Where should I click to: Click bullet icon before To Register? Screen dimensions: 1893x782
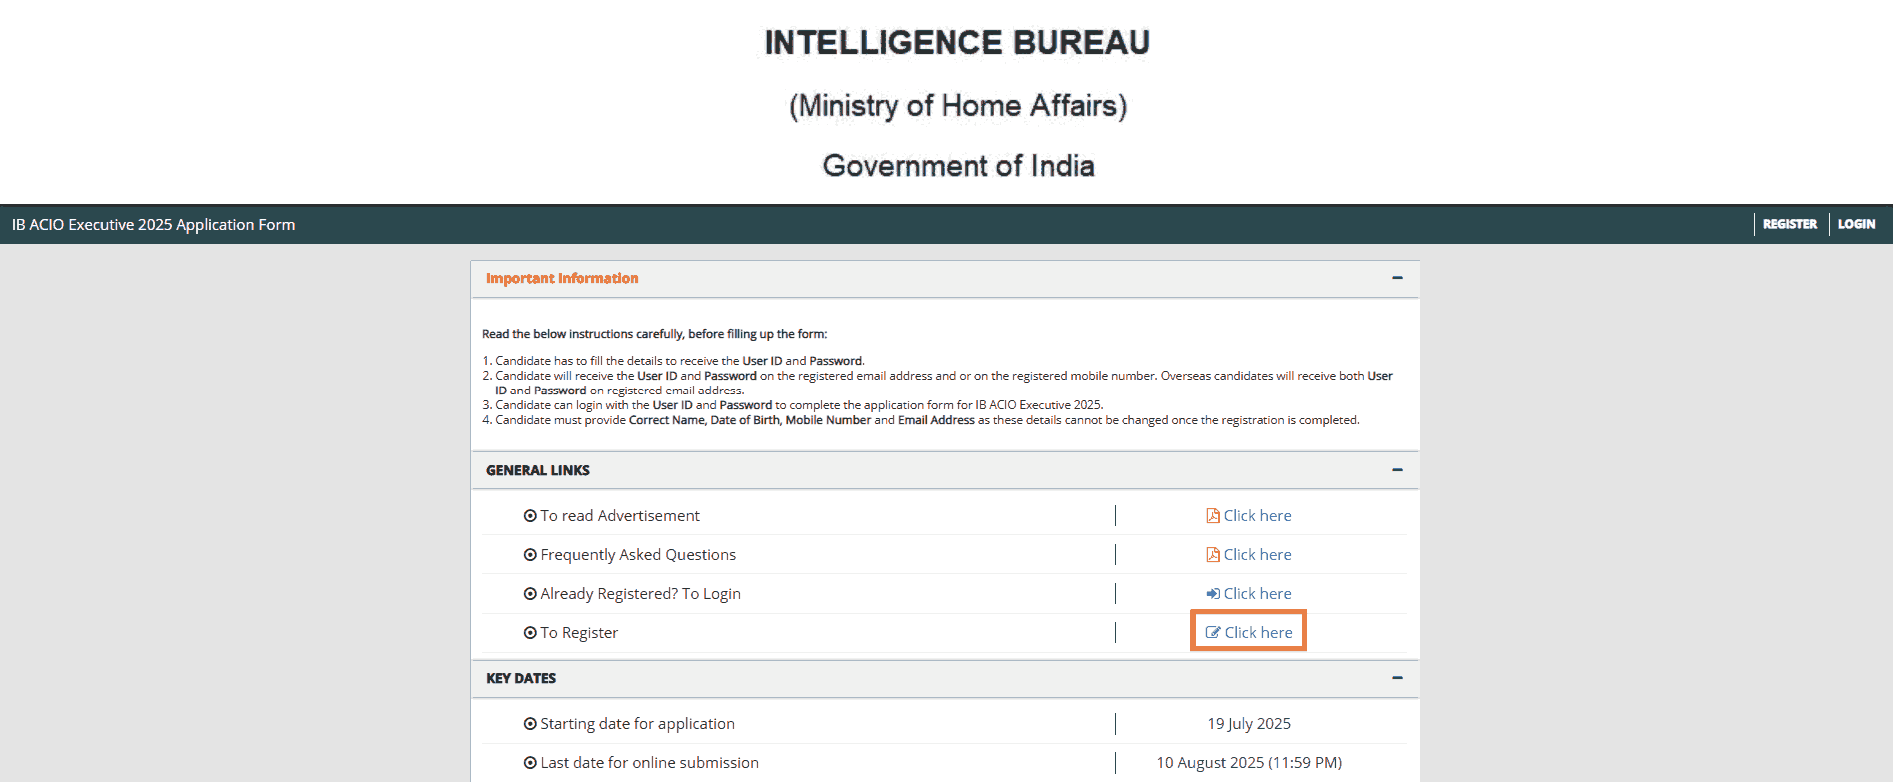click(530, 633)
